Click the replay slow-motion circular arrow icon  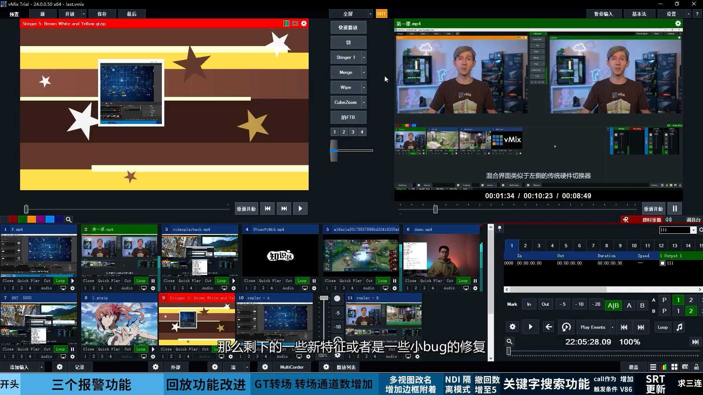click(566, 327)
